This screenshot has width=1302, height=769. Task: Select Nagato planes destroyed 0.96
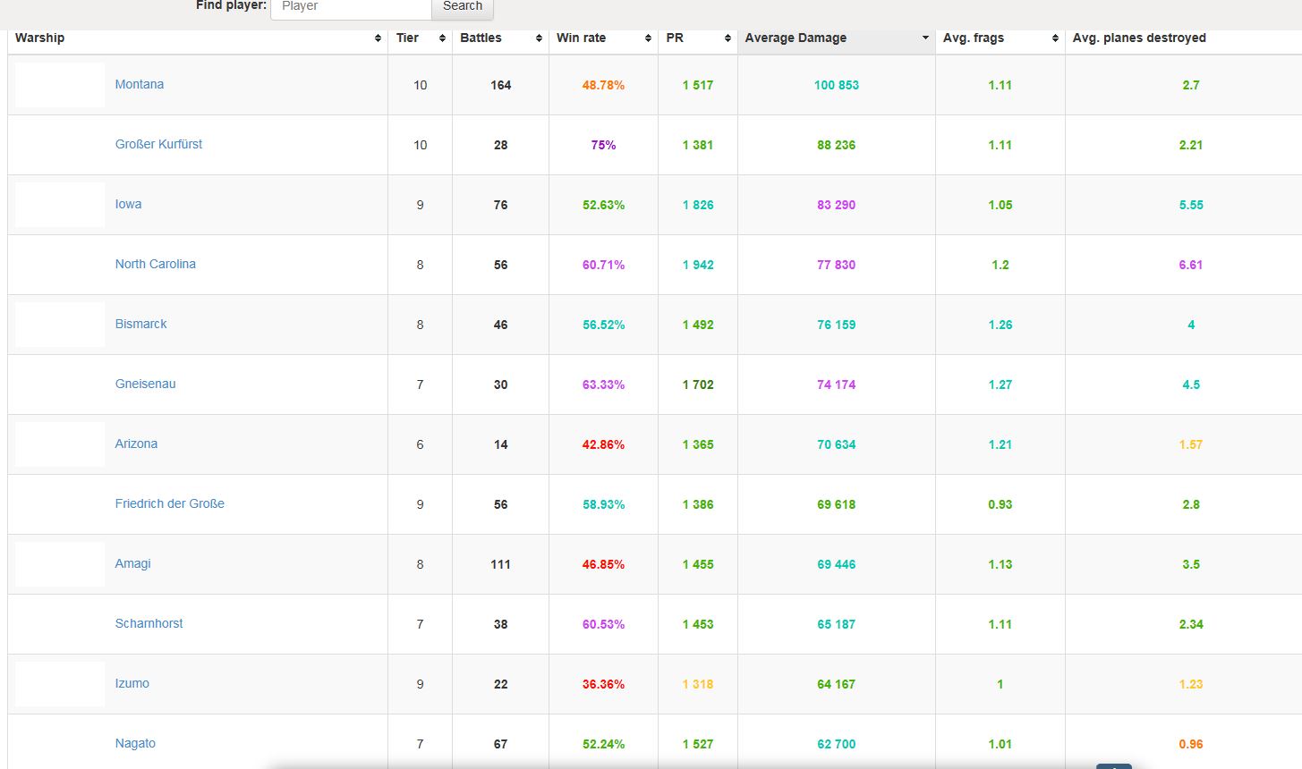coord(1190,744)
